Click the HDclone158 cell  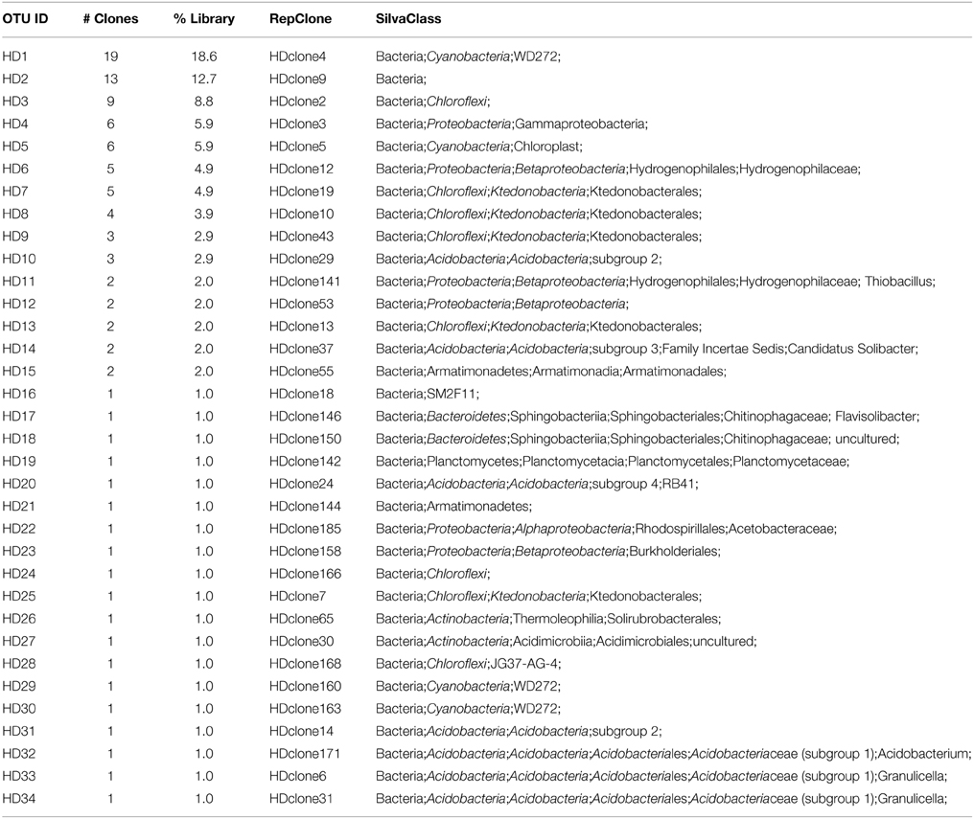[305, 551]
